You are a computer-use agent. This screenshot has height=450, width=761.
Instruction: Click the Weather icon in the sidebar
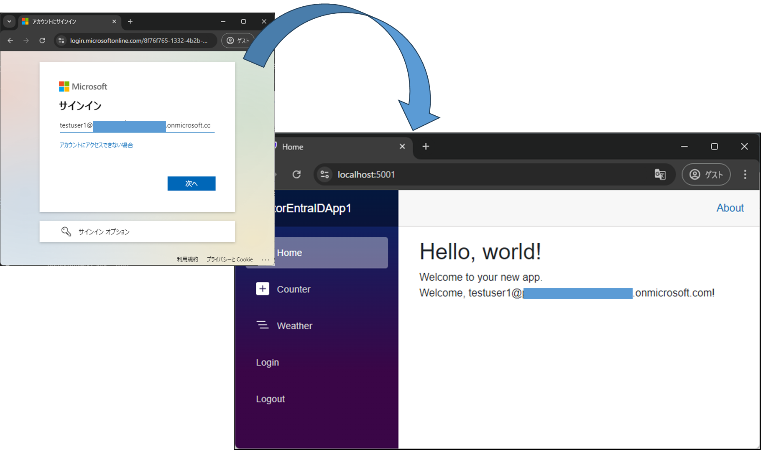[263, 325]
